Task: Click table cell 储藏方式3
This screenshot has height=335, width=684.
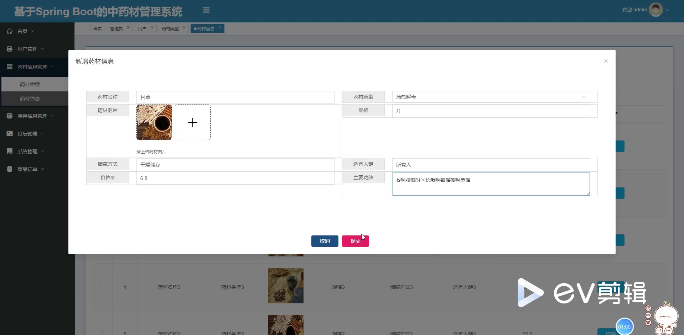Action: 401,287
